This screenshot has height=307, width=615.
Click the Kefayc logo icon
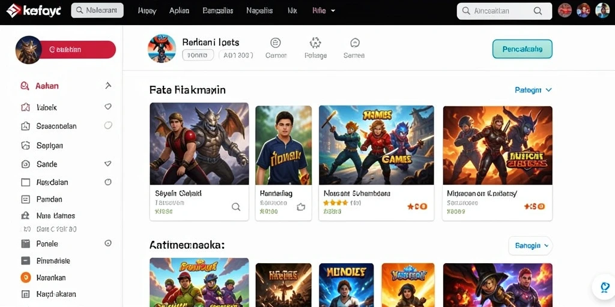click(x=14, y=11)
